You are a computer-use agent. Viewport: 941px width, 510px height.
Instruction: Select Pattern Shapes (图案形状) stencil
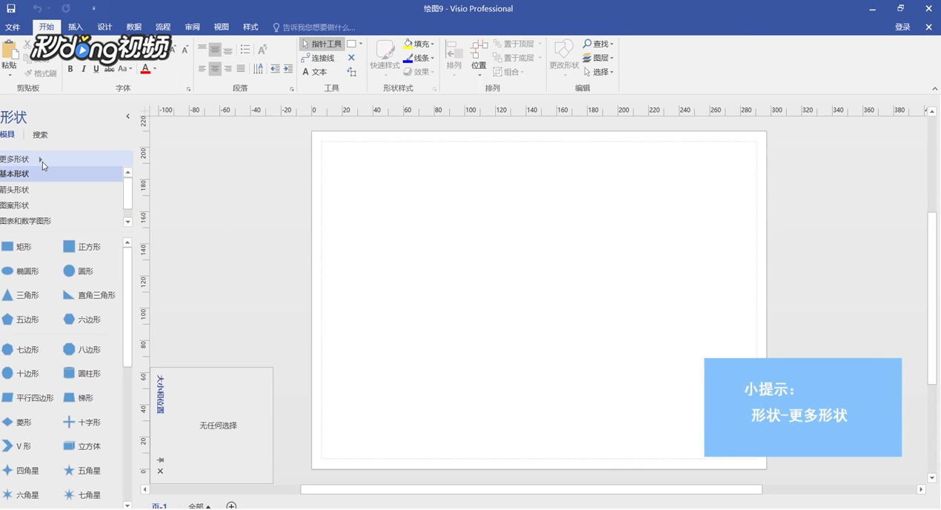tap(61, 205)
